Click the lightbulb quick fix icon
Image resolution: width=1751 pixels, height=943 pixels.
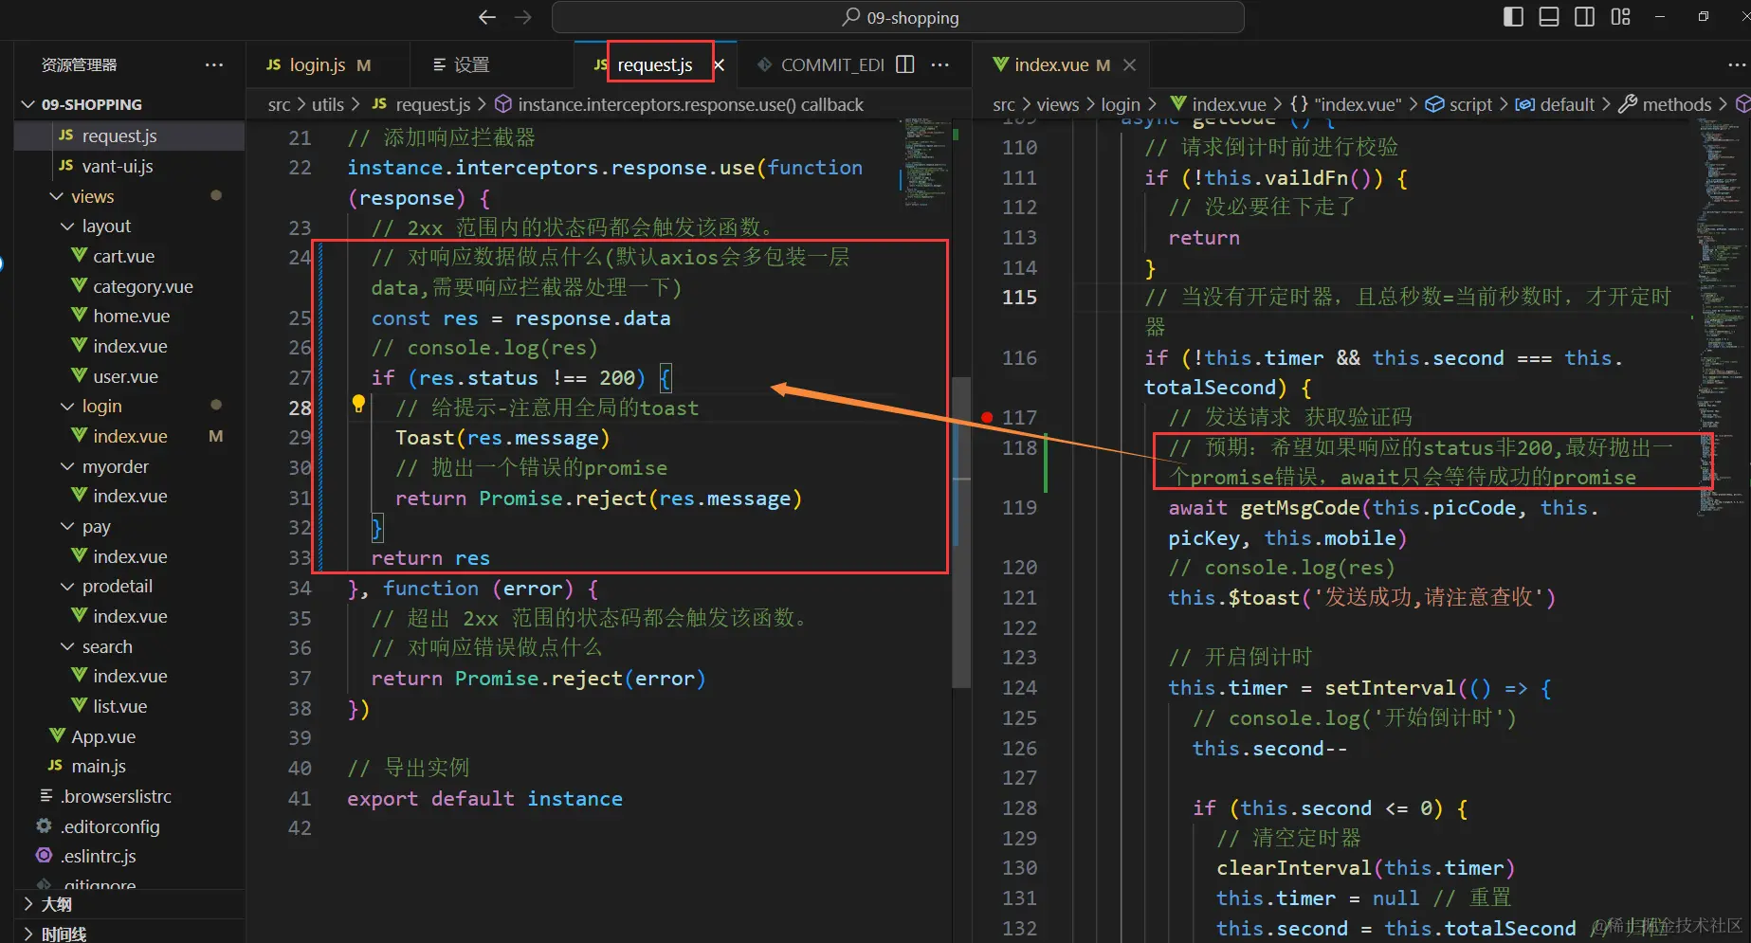click(358, 404)
